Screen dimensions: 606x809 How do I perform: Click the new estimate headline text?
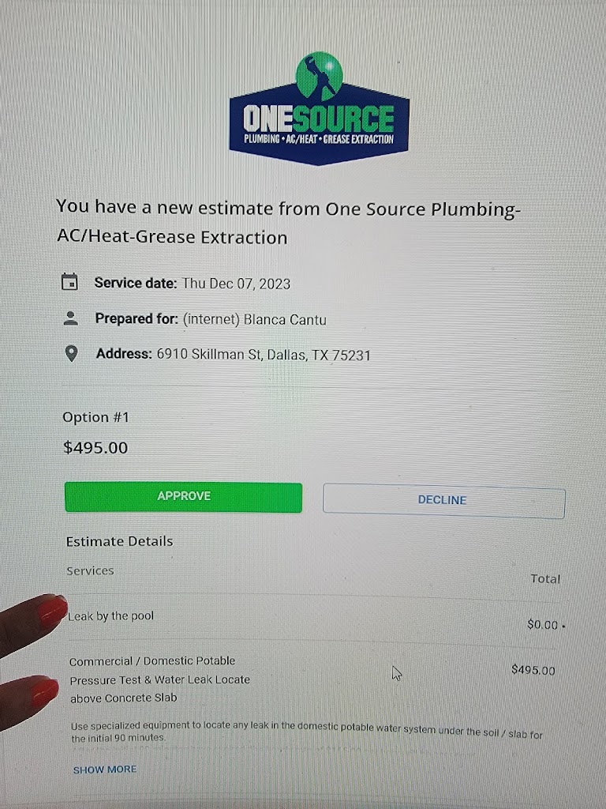[289, 223]
